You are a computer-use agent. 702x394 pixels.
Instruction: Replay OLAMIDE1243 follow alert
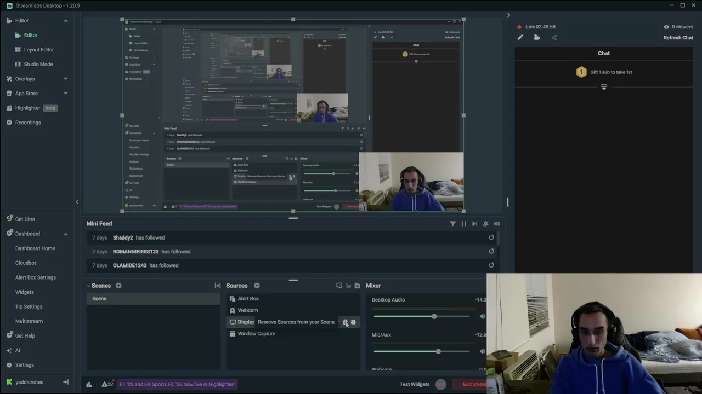tap(491, 265)
